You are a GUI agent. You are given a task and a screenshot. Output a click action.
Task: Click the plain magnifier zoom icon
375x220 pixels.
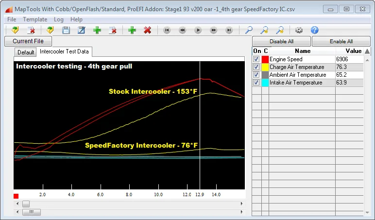click(249, 30)
